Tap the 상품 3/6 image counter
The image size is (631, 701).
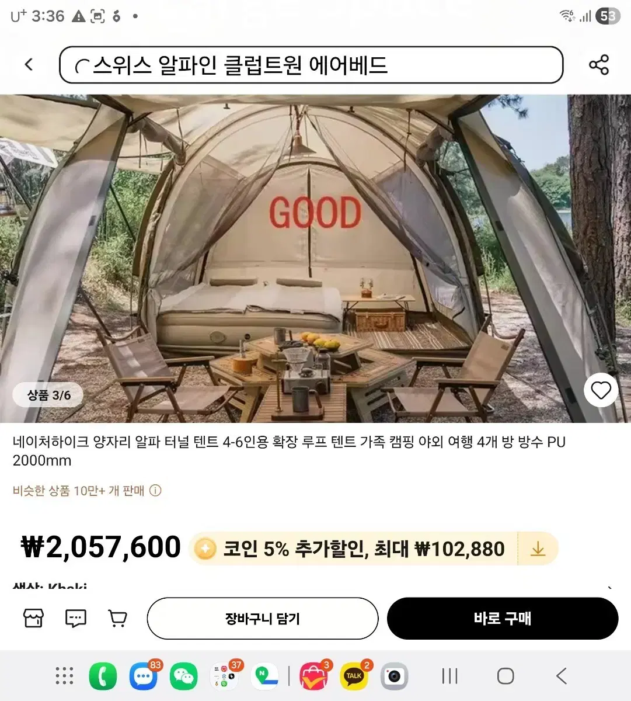tap(49, 395)
